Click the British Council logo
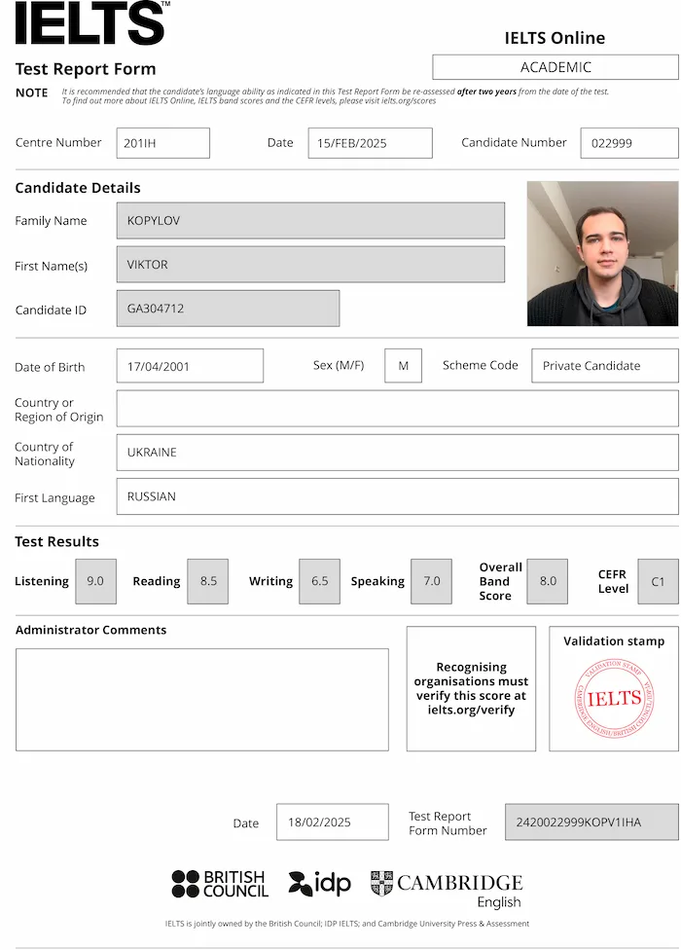681x950 pixels. 220,884
